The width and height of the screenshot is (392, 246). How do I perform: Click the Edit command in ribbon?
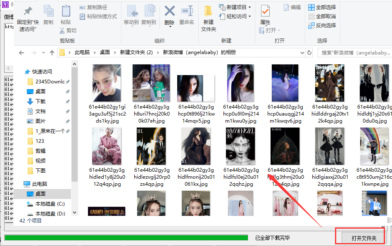coord(292,7)
